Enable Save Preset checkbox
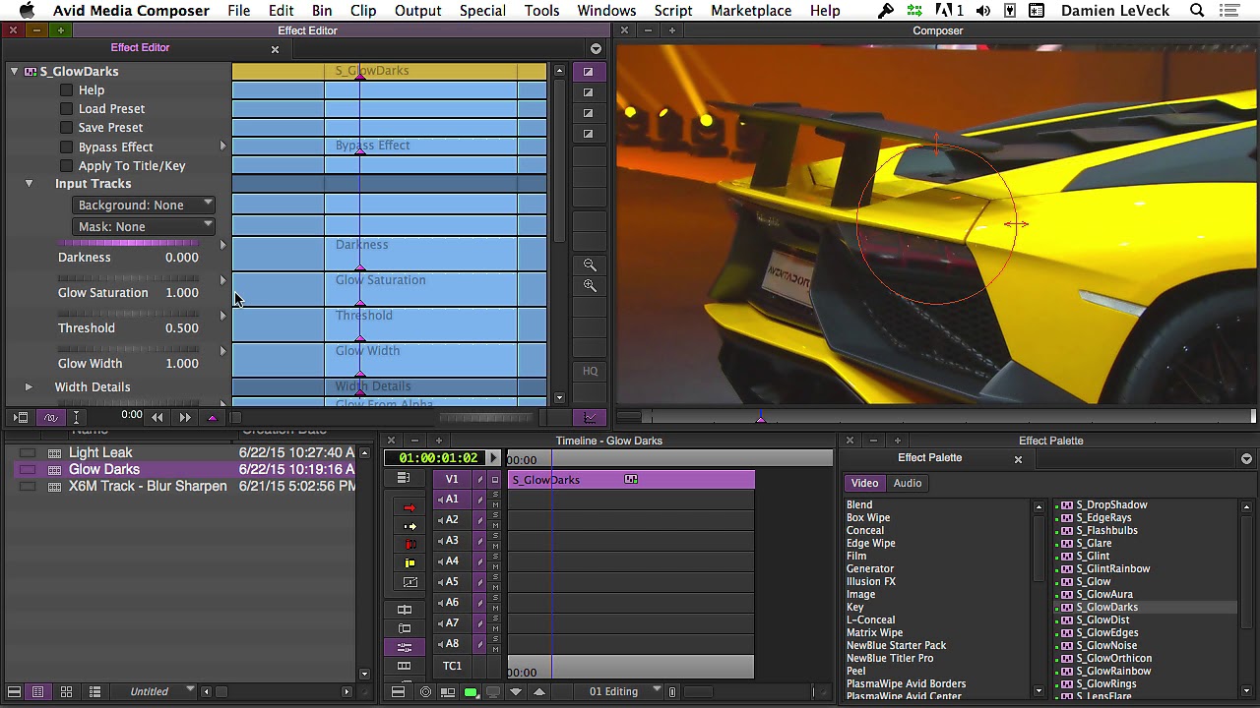The height and width of the screenshot is (708, 1260). coord(66,128)
